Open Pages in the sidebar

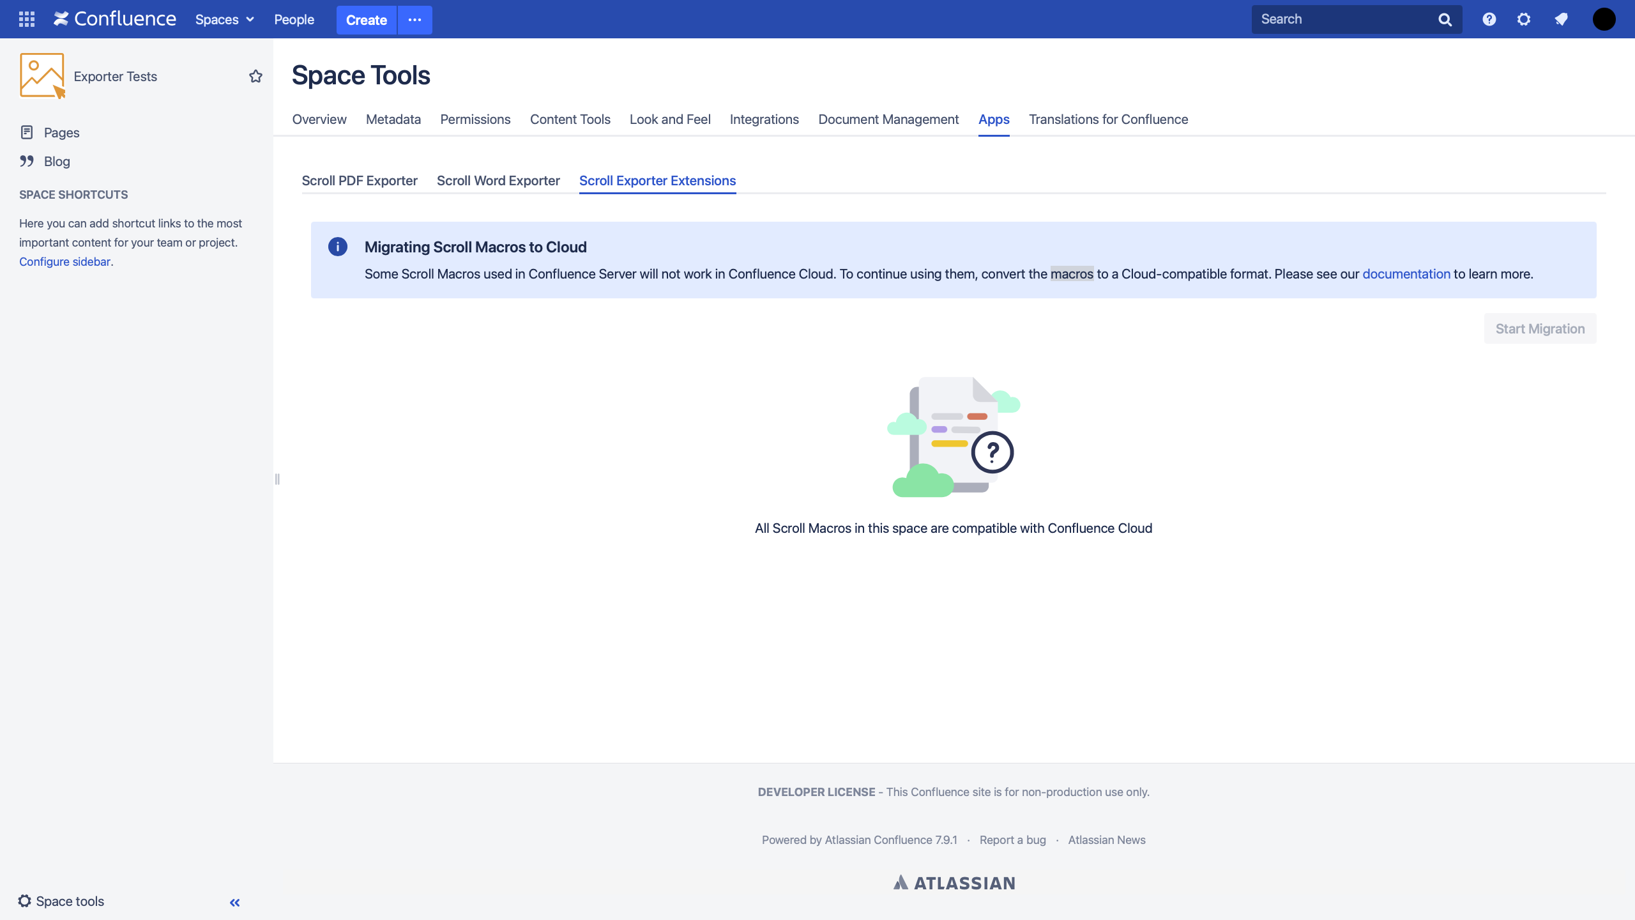[x=61, y=133]
